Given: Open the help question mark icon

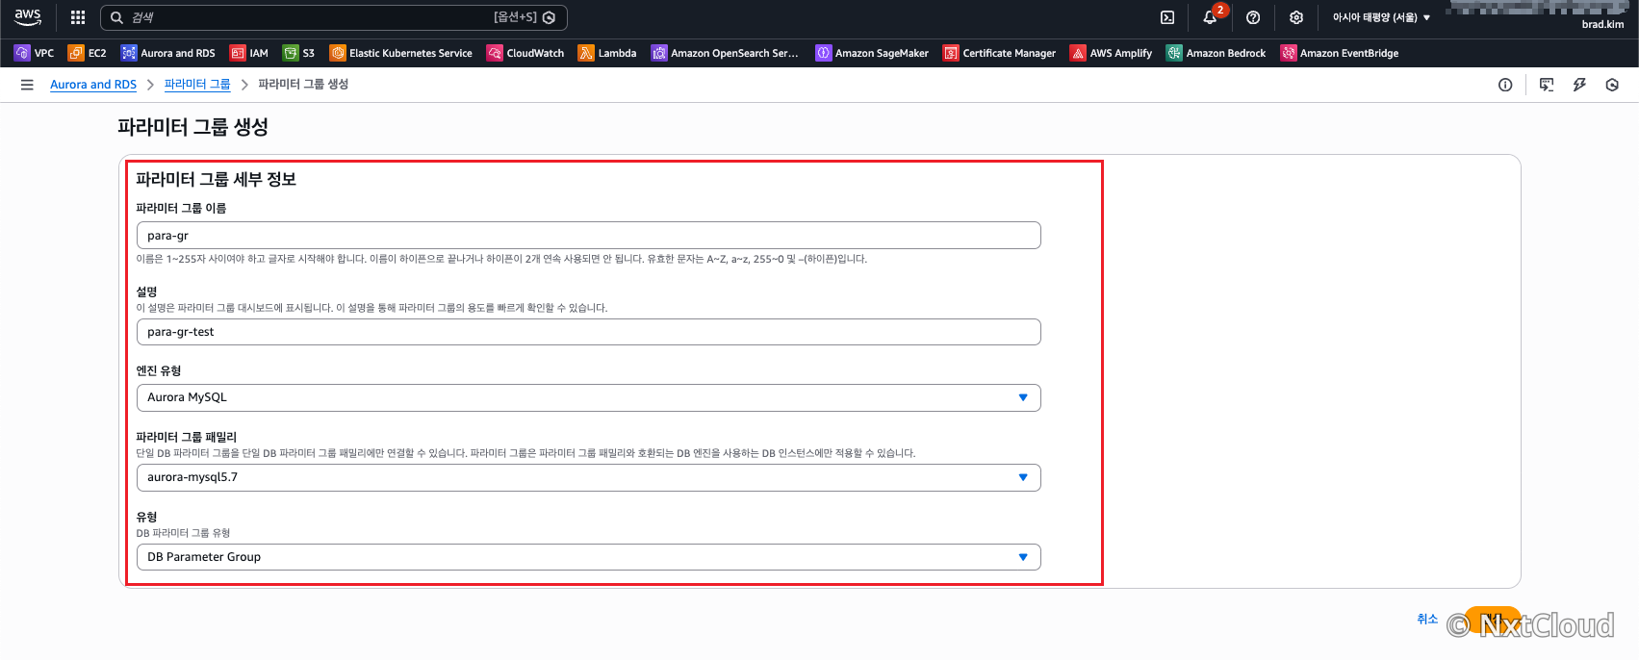Looking at the screenshot, I should [1253, 17].
